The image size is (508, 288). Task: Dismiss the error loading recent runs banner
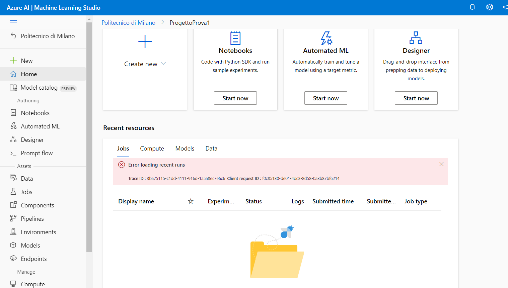click(x=441, y=164)
